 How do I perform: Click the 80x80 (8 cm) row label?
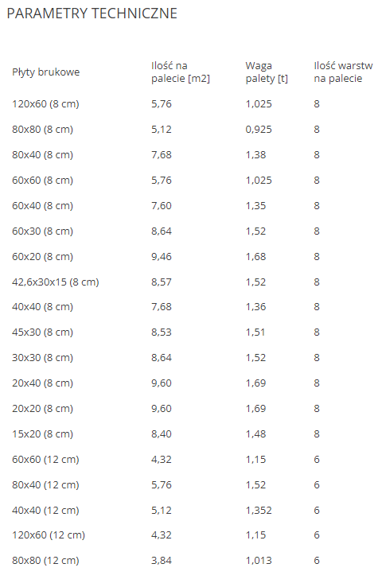point(42,129)
